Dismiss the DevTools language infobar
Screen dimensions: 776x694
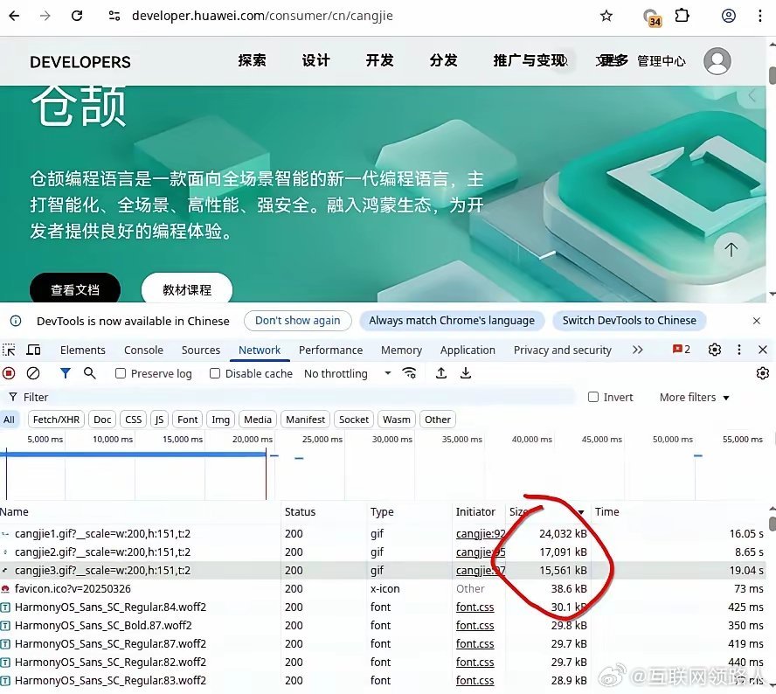(x=757, y=321)
